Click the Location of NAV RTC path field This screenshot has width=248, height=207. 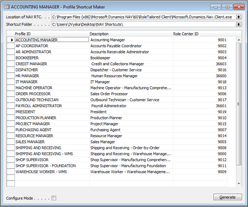pyautogui.click(x=144, y=17)
